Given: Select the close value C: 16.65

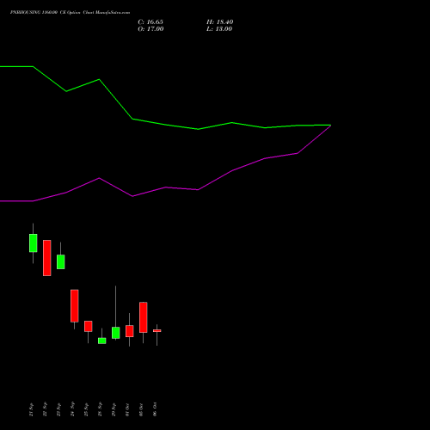Looking at the screenshot, I should 150,22.
